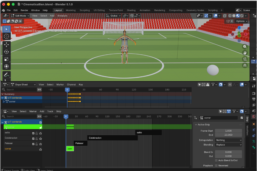Open the Edit Mode dropdown
This screenshot has width=257, height=171.
[x=20, y=16]
